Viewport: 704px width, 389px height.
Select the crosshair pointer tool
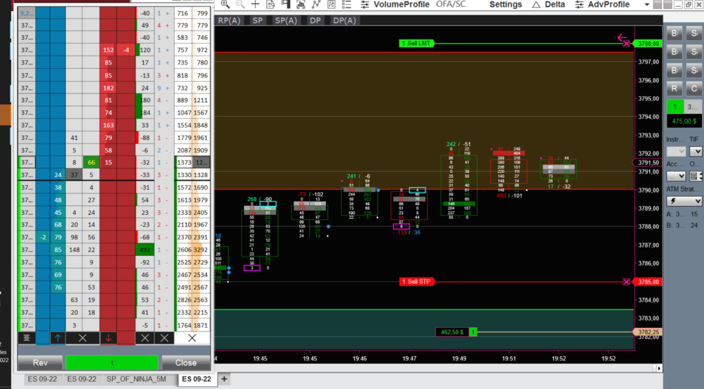pos(256,5)
